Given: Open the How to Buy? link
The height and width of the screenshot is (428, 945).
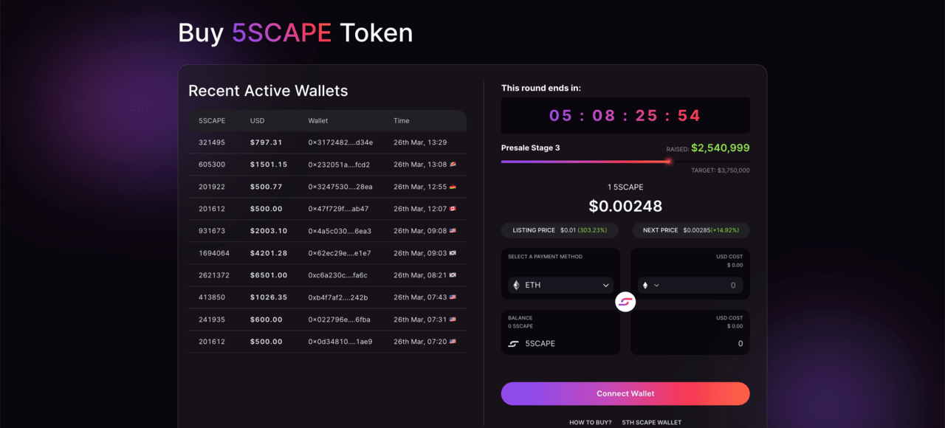Looking at the screenshot, I should coord(590,422).
